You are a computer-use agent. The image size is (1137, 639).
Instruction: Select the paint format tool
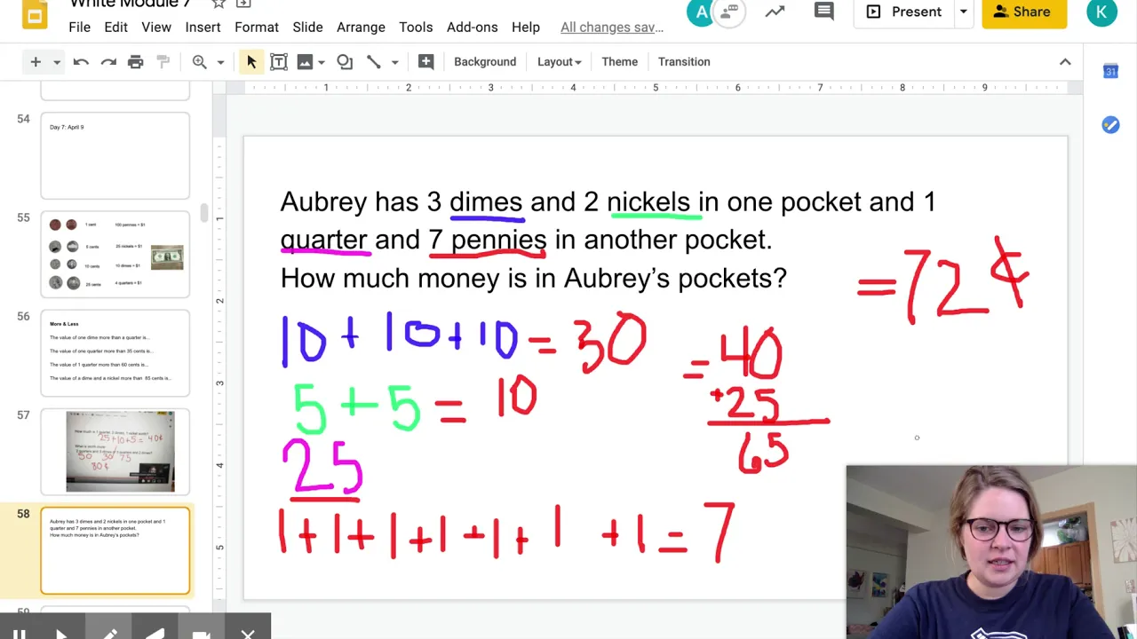coord(163,62)
